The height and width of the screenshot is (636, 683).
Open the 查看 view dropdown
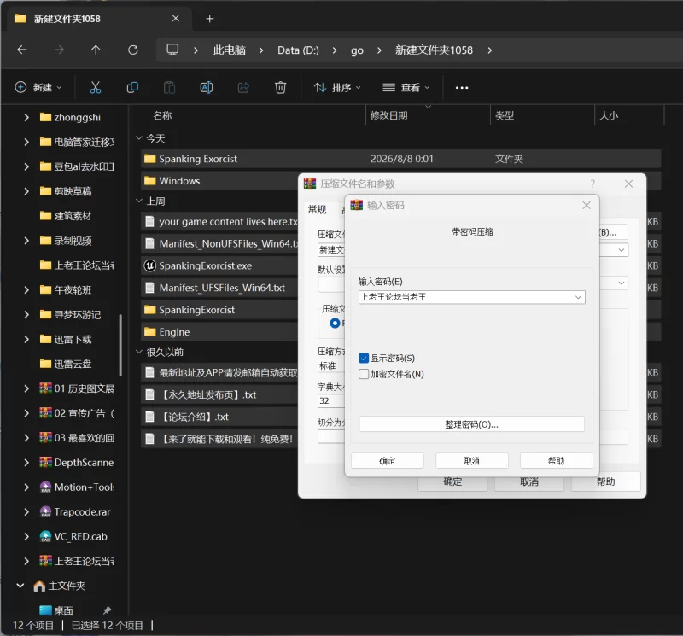pos(406,88)
